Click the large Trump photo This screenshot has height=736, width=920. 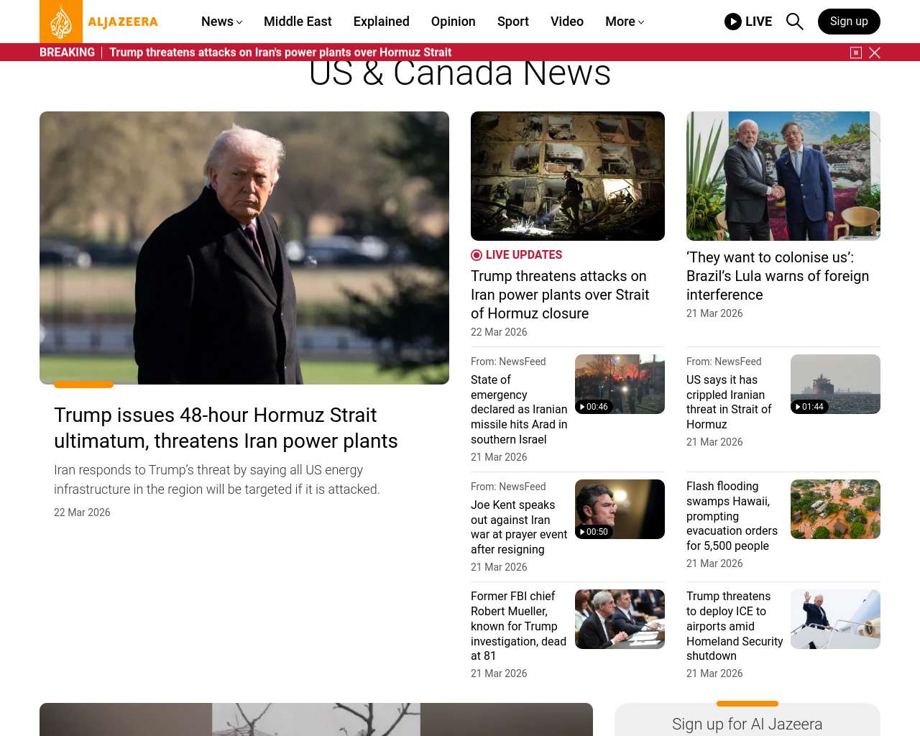(x=244, y=248)
